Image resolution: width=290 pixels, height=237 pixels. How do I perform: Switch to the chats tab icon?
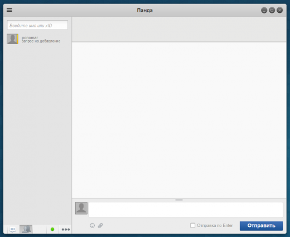pyautogui.click(x=13, y=229)
